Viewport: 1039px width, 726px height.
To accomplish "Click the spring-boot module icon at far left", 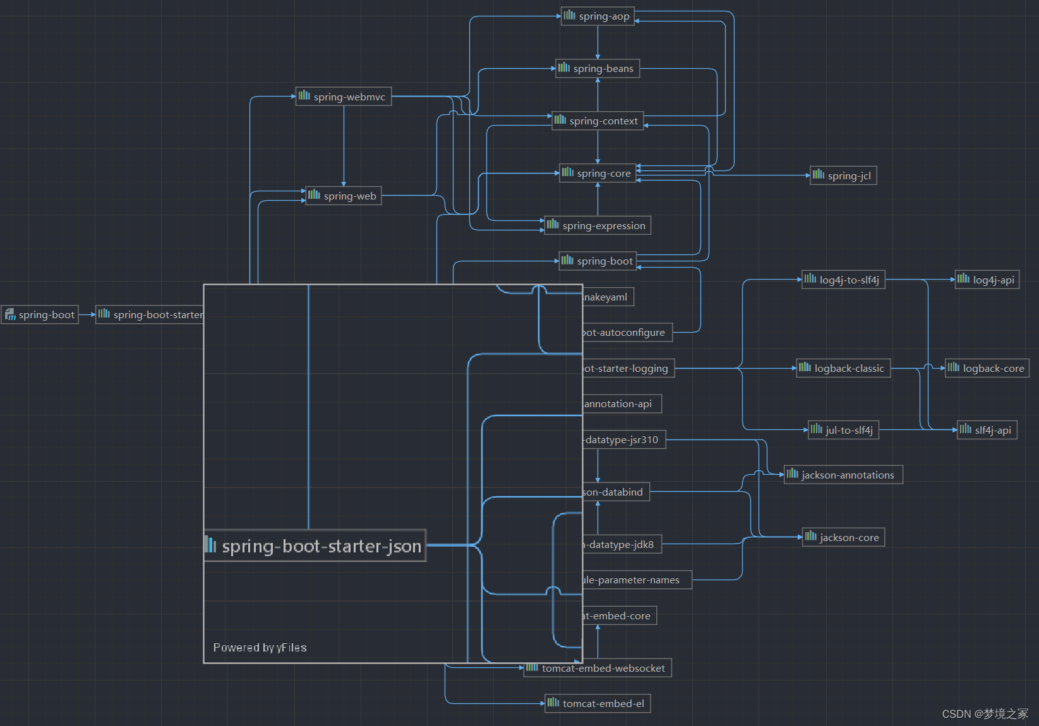I will 10,314.
